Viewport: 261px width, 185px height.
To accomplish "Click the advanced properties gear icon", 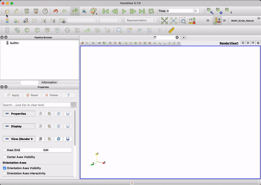I will [74, 105].
